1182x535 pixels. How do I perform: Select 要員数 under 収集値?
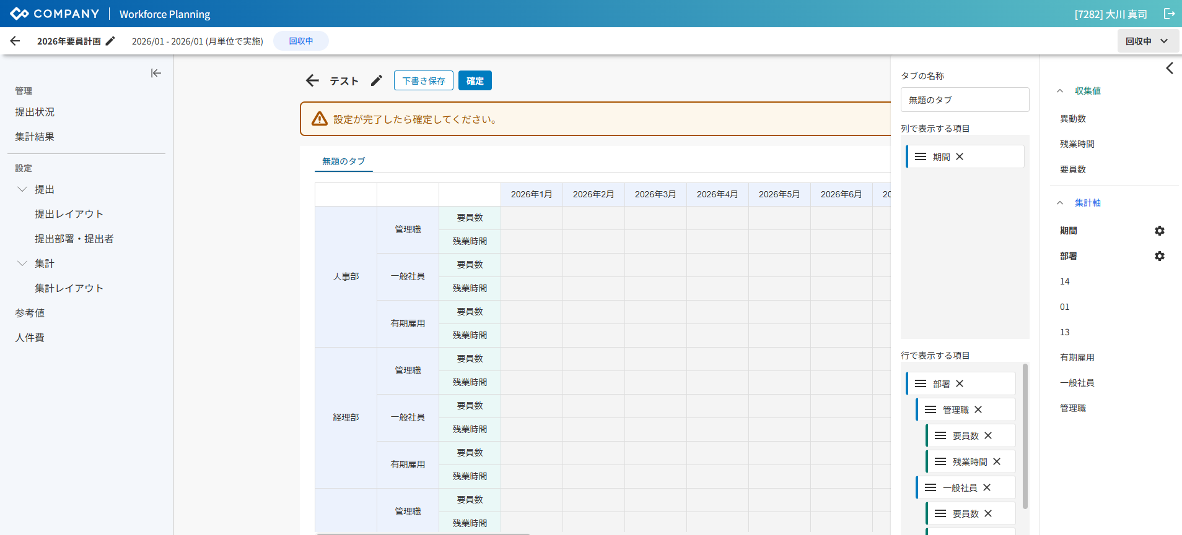pos(1073,169)
